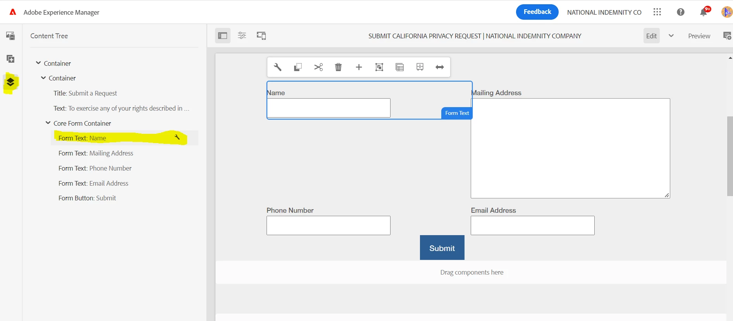Click the page vertical scrollbar thumb
The image size is (733, 321).
pyautogui.click(x=730, y=156)
